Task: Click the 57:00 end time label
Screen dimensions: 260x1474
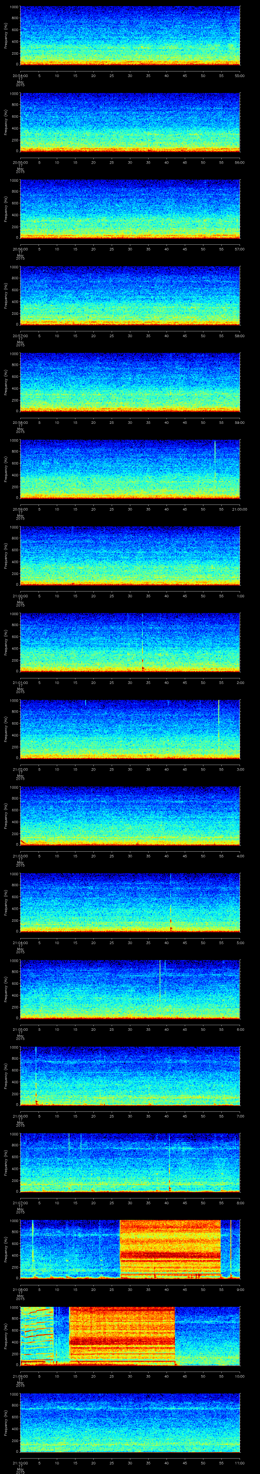Action: coord(240,249)
